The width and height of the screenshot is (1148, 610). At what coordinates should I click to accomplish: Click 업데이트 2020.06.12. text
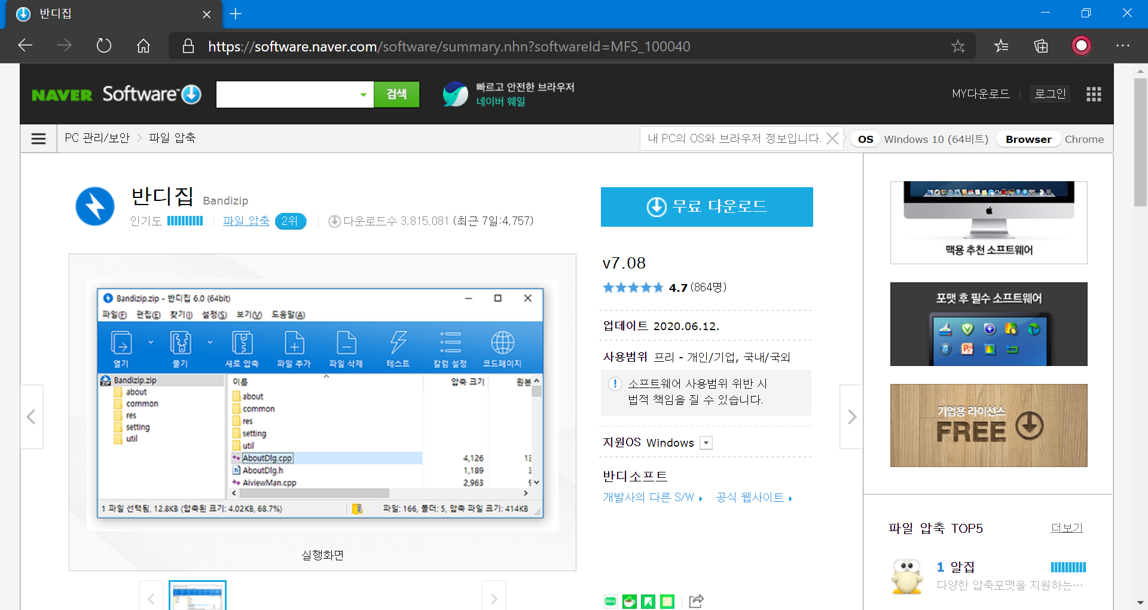pos(661,326)
